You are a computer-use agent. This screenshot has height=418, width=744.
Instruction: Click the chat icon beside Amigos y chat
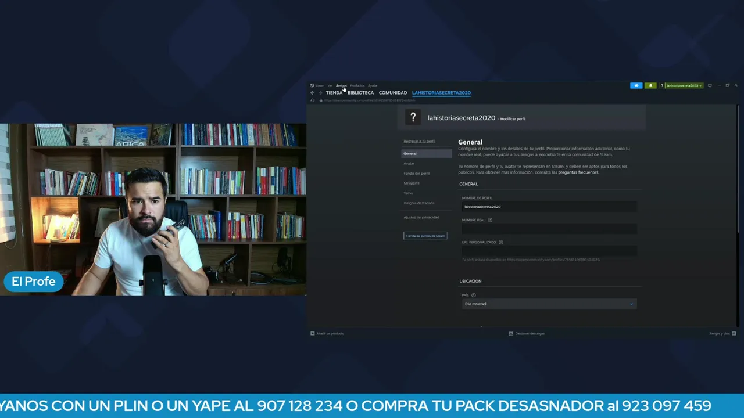pyautogui.click(x=734, y=333)
